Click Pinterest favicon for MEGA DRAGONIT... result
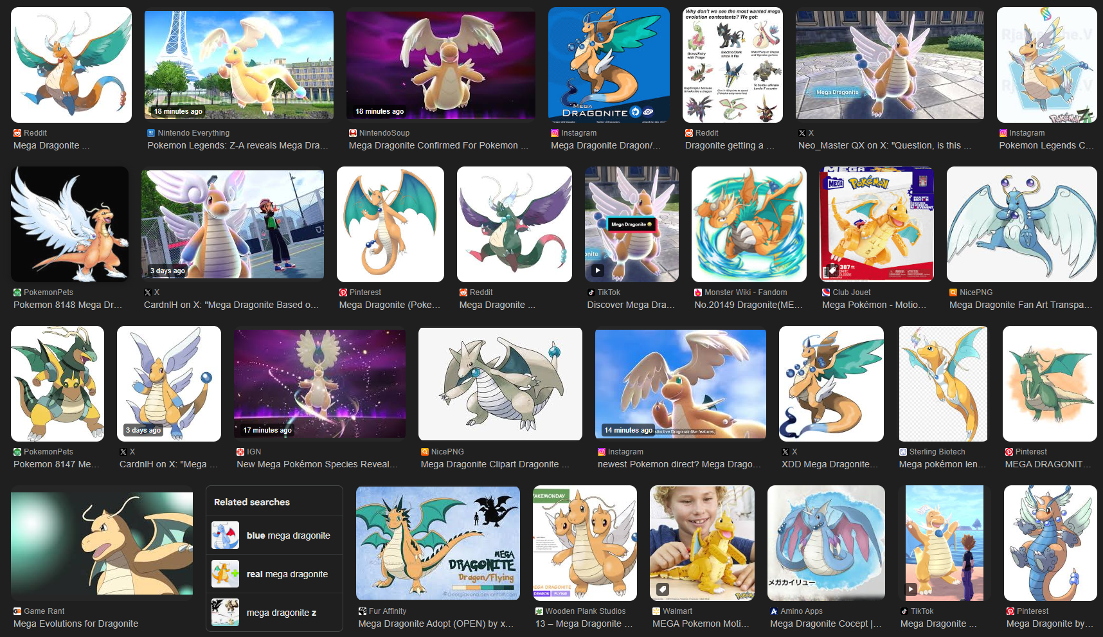Screen dimensions: 1103x637 (x=1009, y=452)
